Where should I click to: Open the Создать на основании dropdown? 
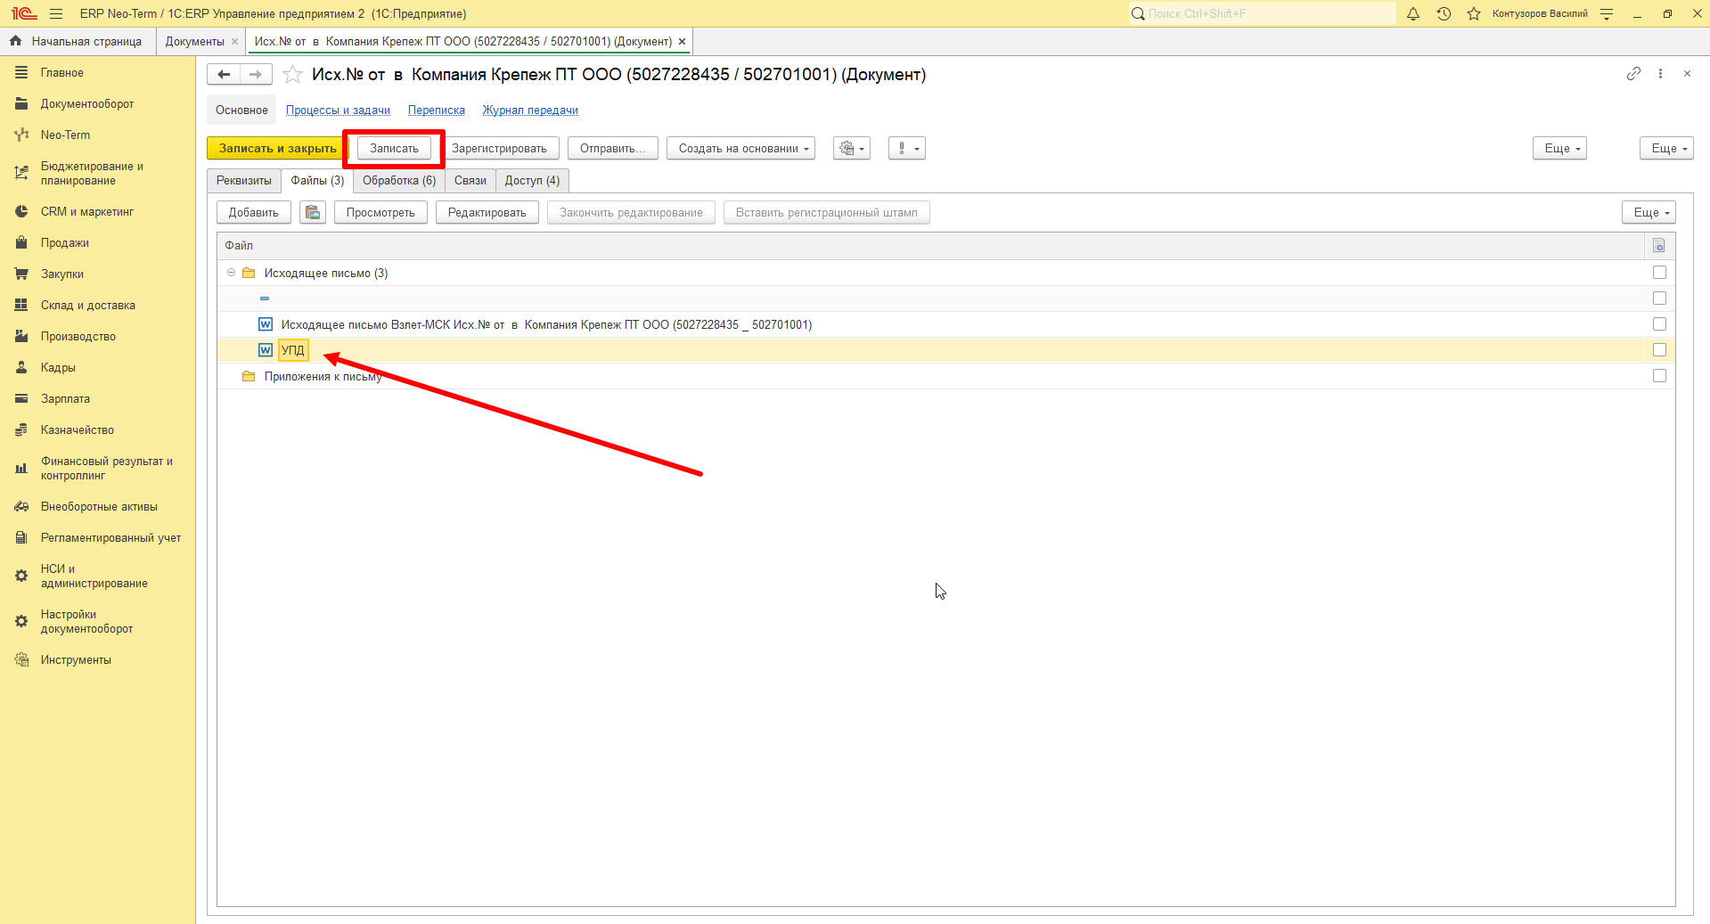click(x=740, y=148)
